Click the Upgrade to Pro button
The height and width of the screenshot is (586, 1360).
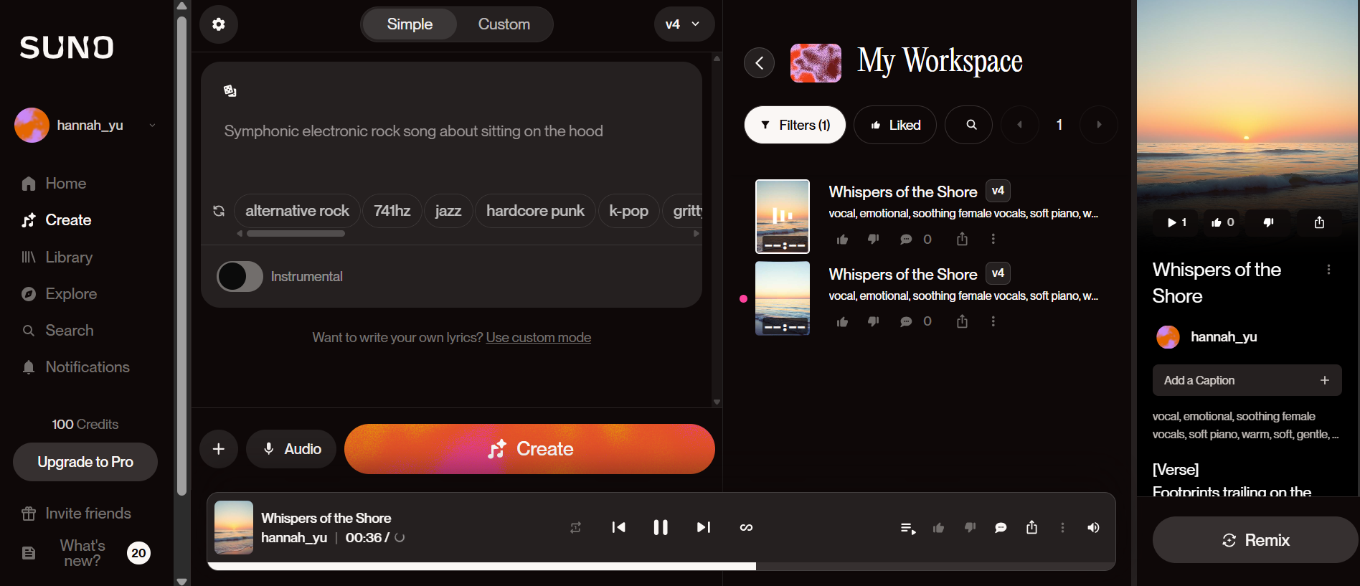85,462
